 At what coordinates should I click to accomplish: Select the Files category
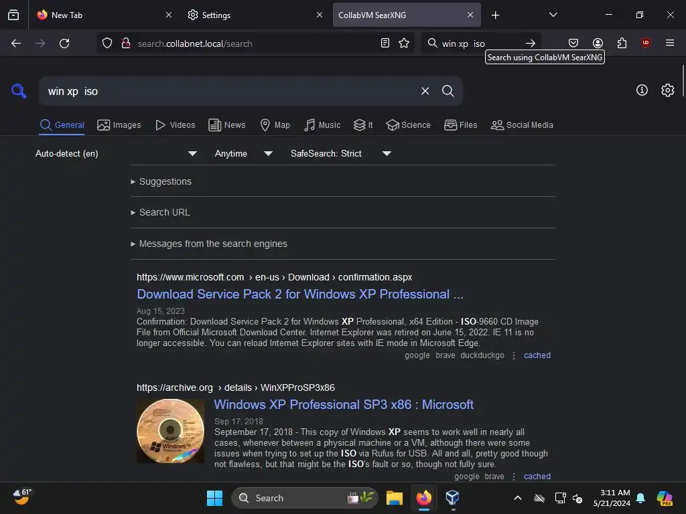coord(461,125)
